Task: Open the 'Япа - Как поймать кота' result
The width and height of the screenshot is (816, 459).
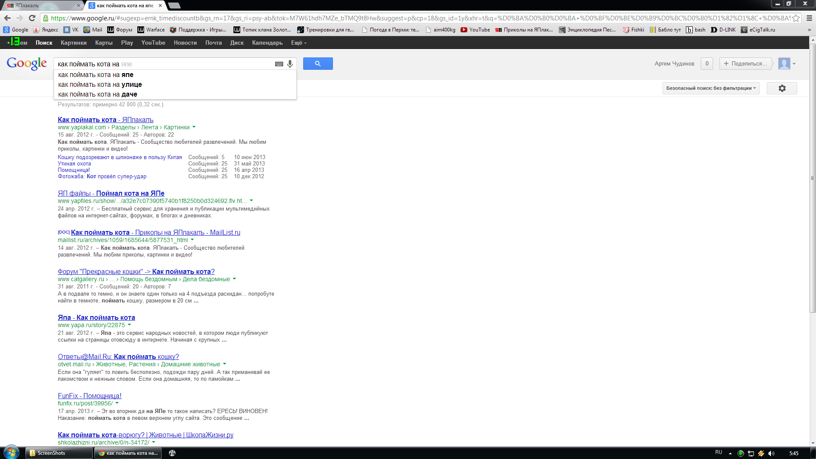Action: [x=97, y=318]
